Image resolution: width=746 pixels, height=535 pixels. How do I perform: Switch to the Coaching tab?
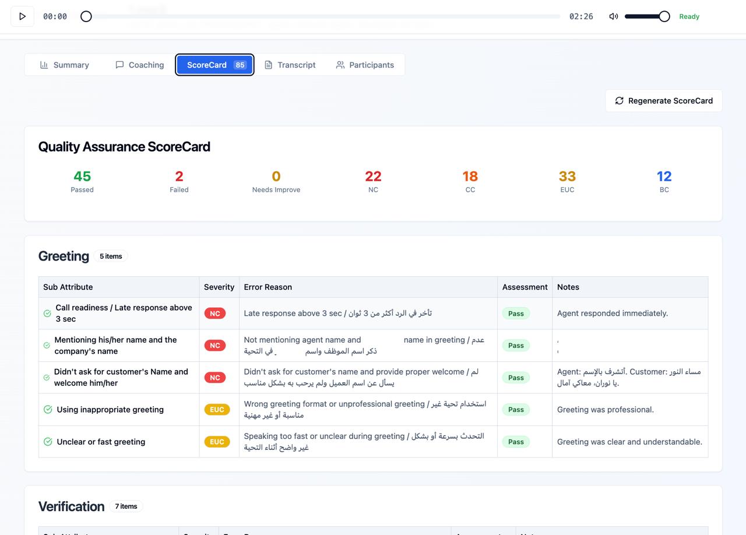[x=140, y=65]
